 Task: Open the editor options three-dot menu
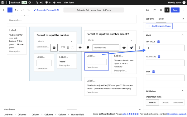(x=183, y=10)
